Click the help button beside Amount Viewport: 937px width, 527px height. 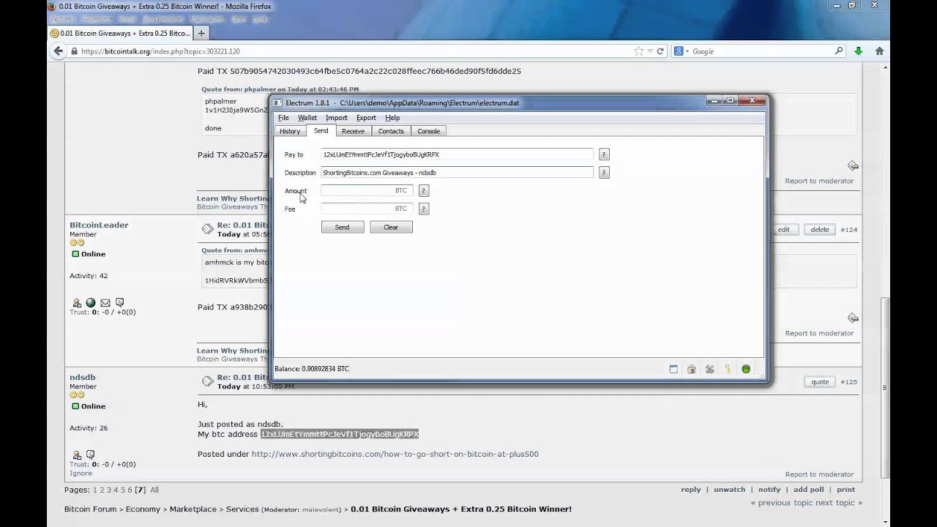click(423, 190)
